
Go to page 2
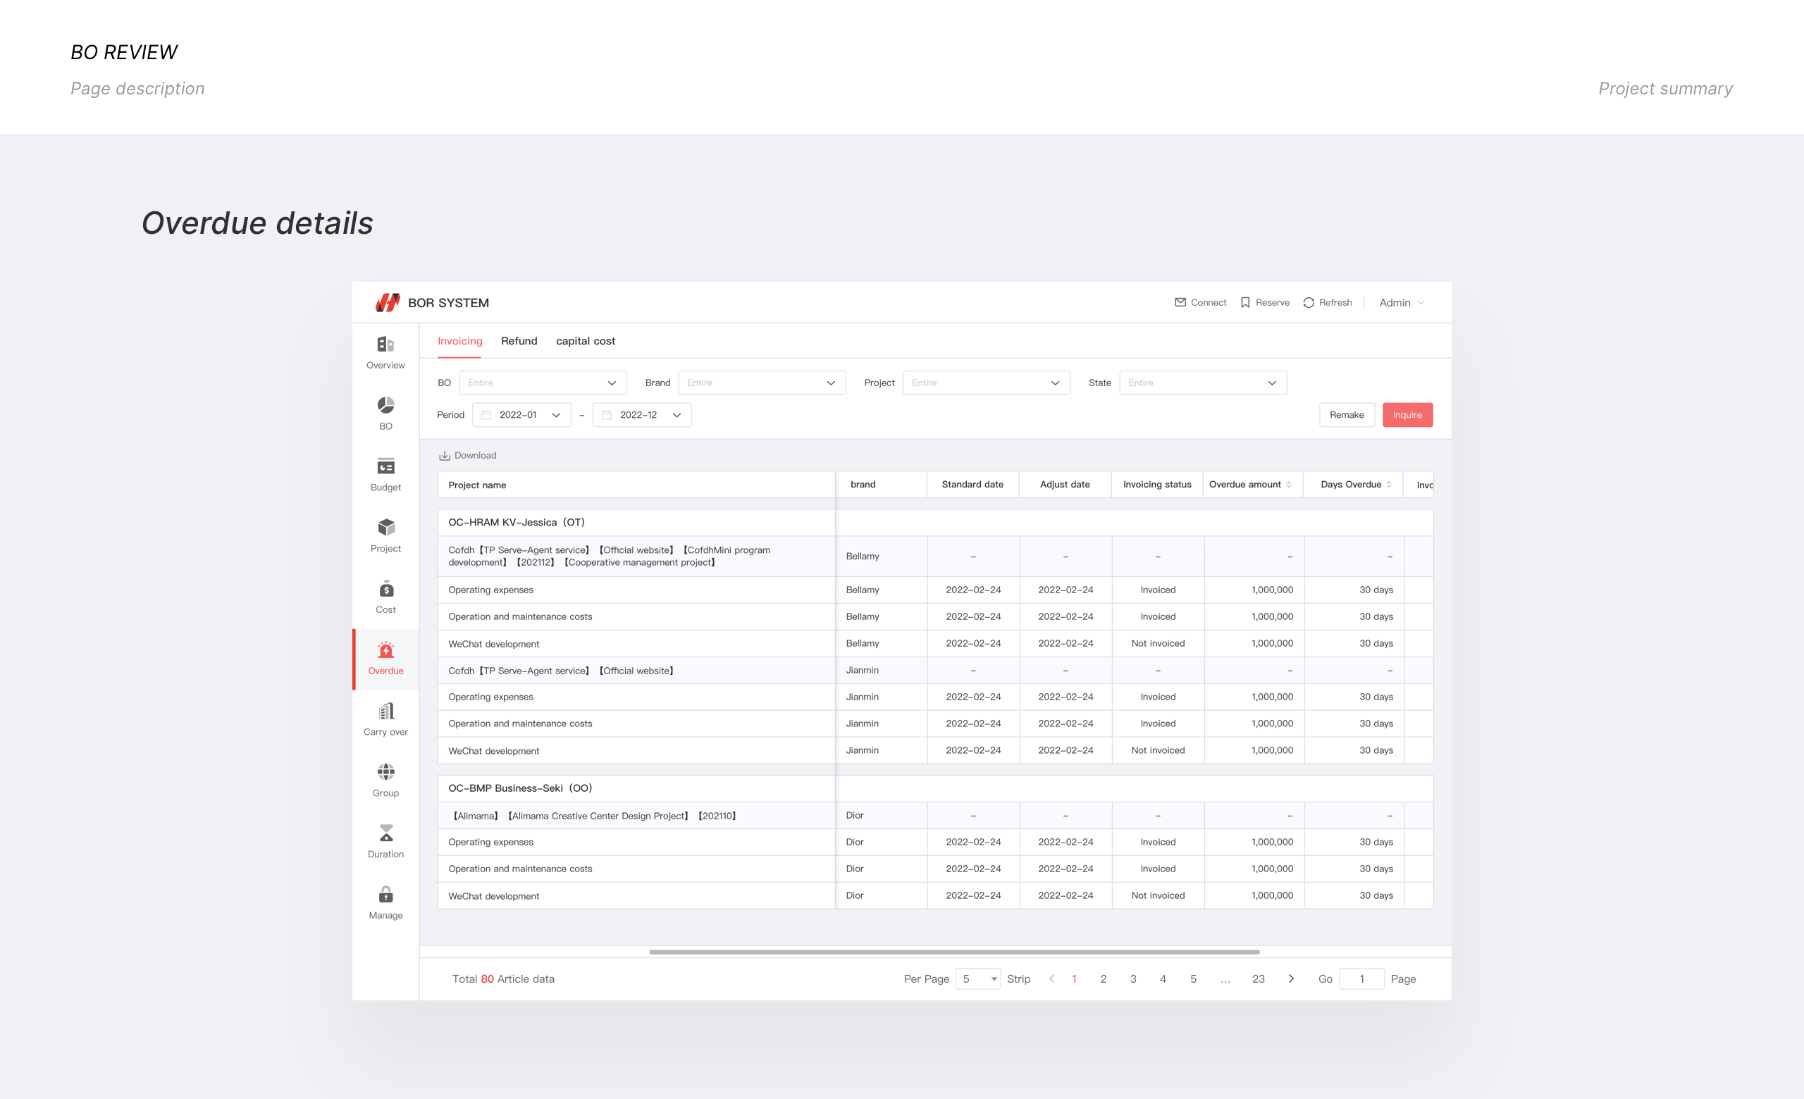pyautogui.click(x=1104, y=979)
